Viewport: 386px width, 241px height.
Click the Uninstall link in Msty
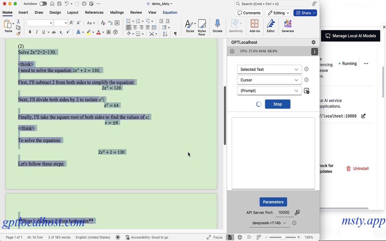pyautogui.click(x=358, y=168)
